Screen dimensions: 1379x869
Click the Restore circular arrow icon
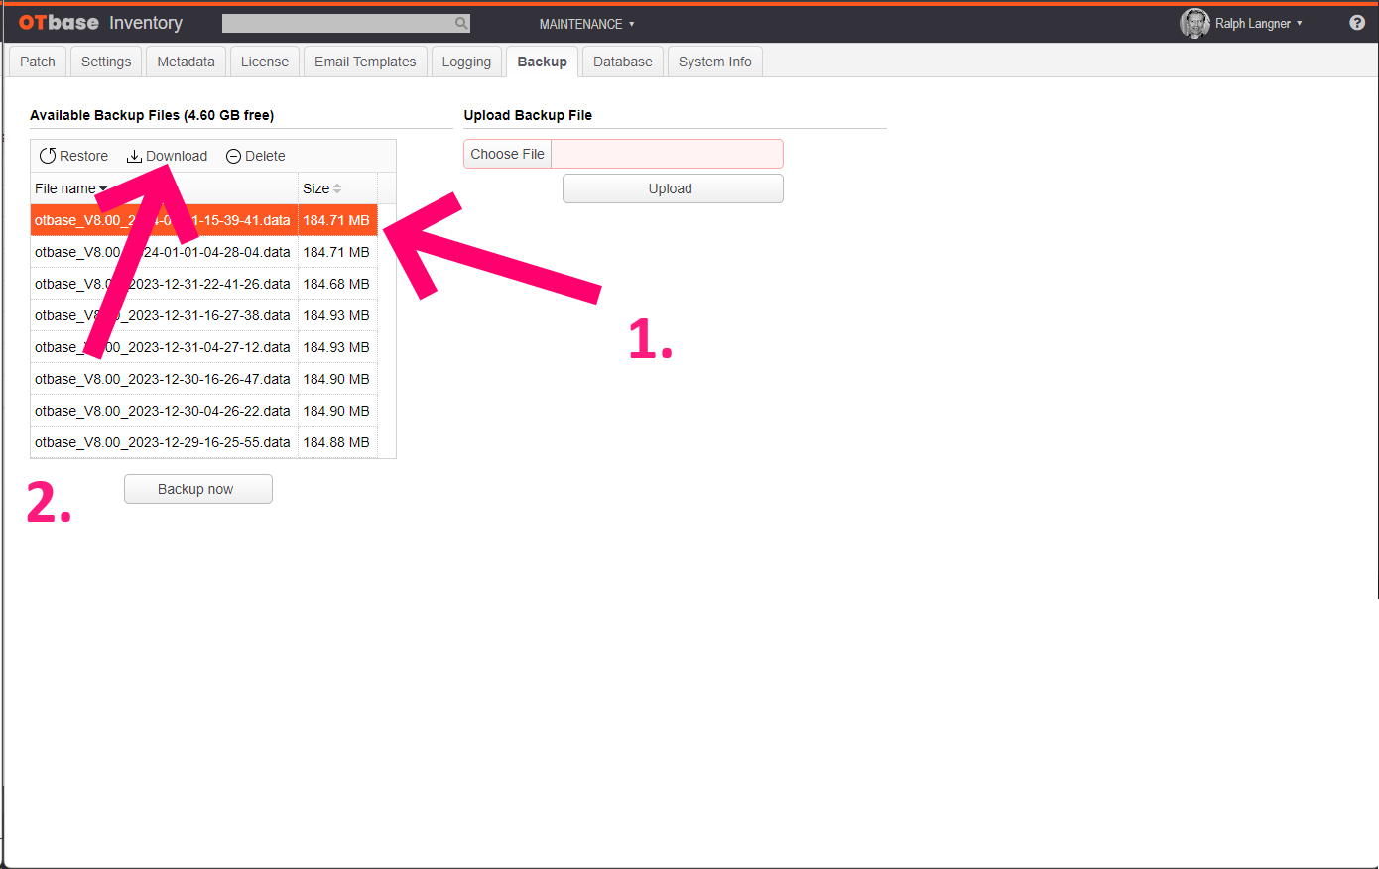click(47, 156)
